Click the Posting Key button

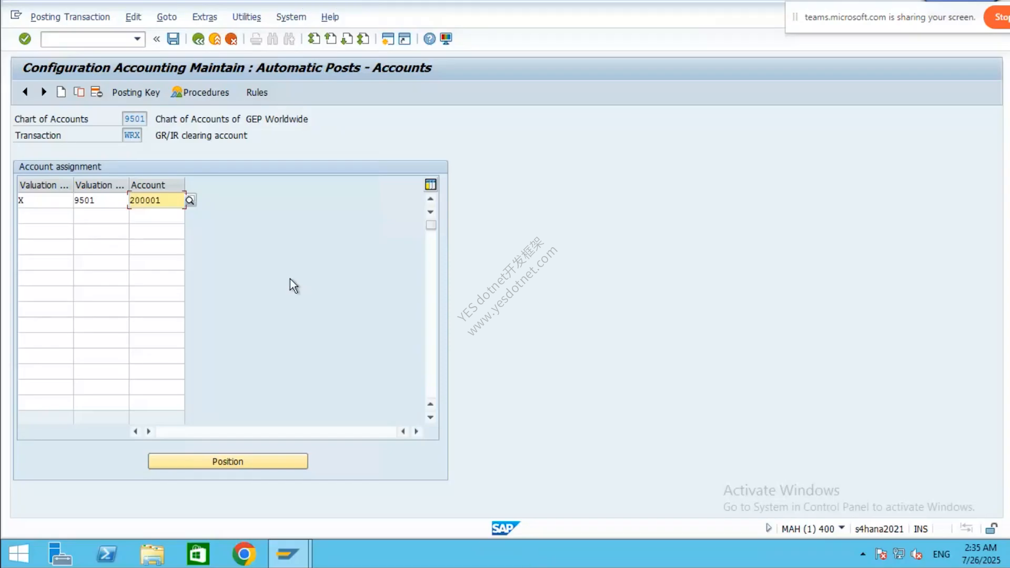136,93
